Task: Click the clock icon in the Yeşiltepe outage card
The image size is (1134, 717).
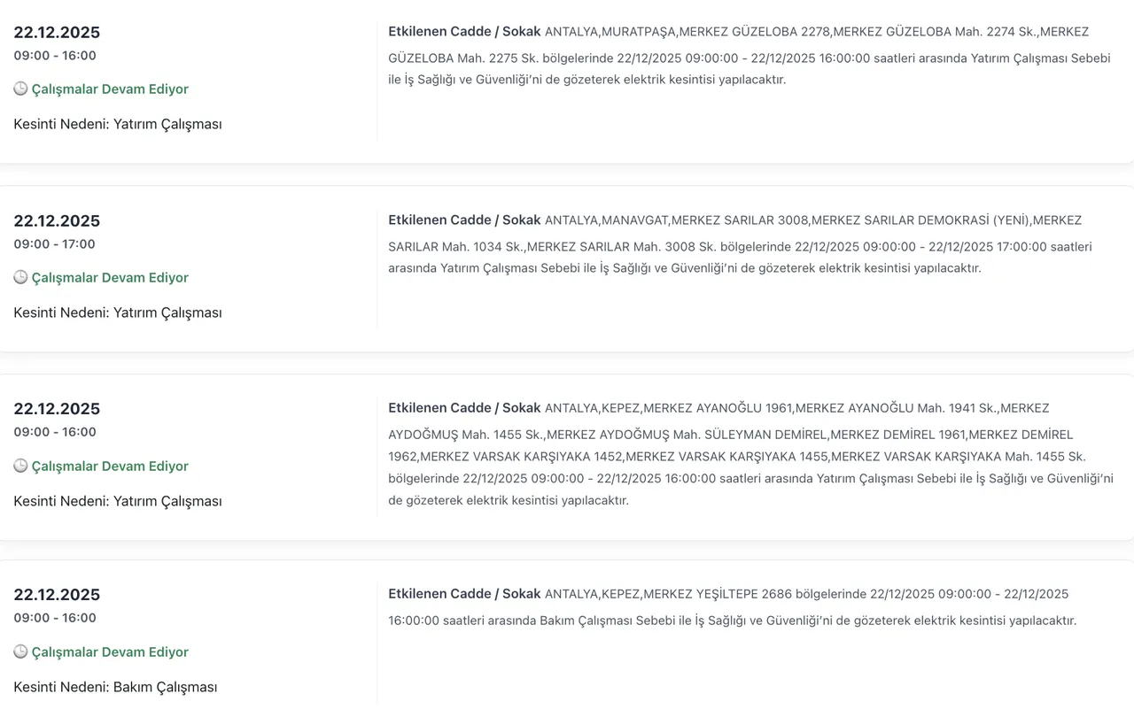Action: [x=20, y=652]
